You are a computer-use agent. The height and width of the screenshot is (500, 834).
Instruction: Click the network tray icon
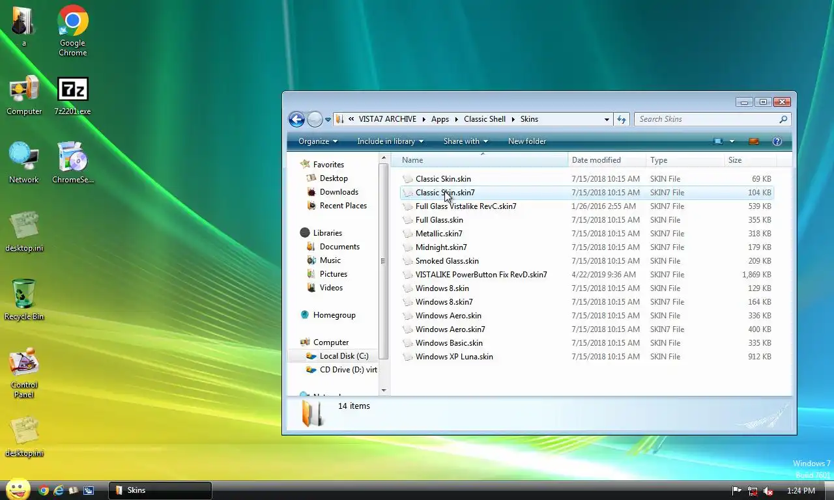click(x=753, y=491)
